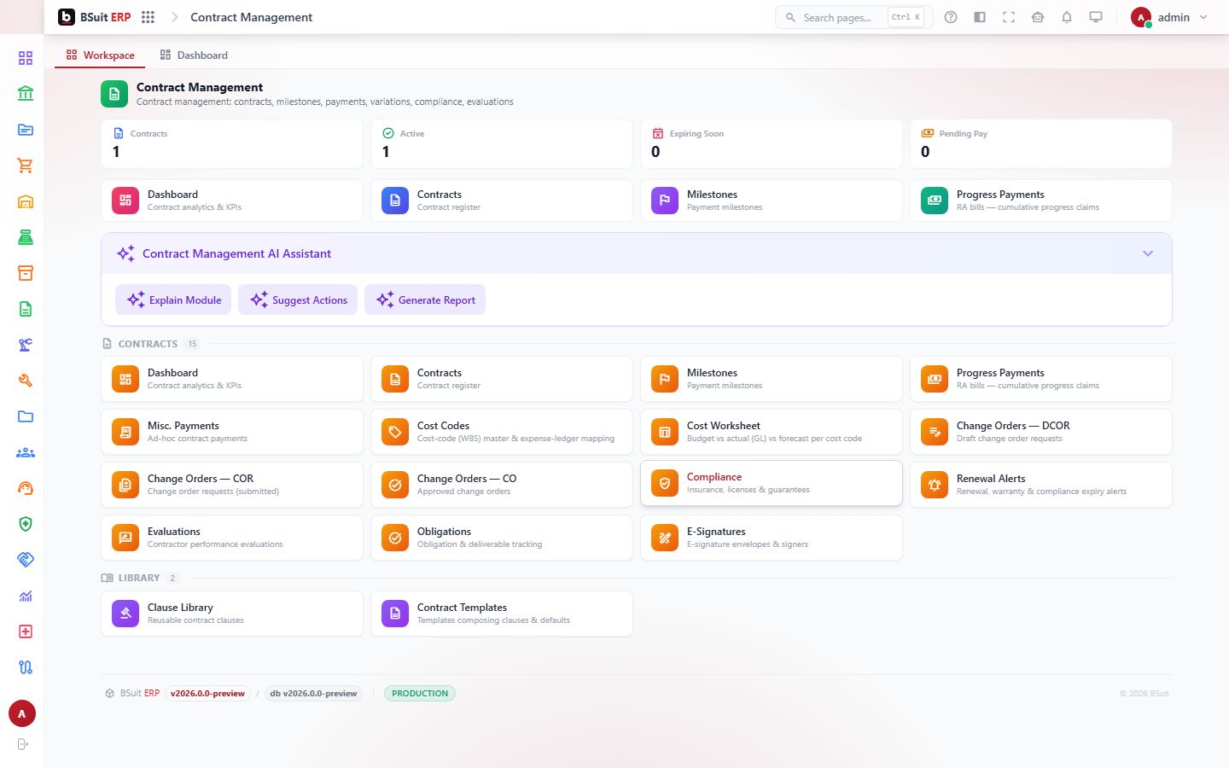Open the Cost Codes card

click(x=502, y=432)
